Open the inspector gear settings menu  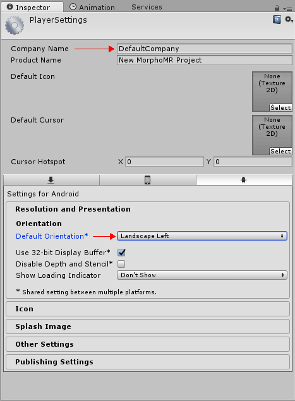289,20
